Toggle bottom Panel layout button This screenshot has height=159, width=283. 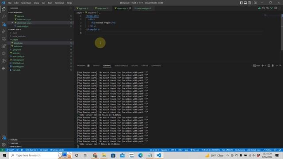[x=245, y=3]
